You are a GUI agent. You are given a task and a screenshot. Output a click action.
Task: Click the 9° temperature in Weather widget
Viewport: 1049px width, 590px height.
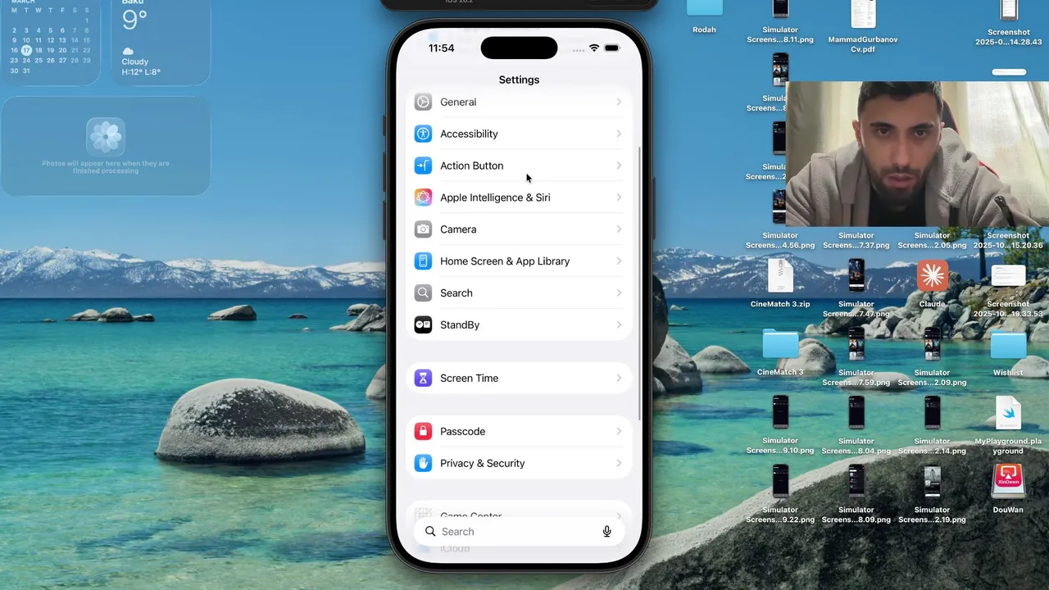tap(134, 20)
